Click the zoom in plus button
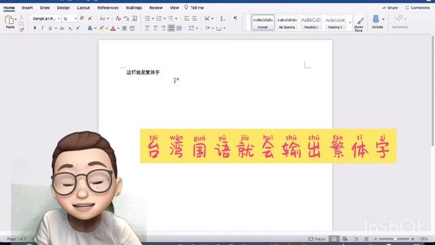435x245 pixels. click(x=413, y=239)
